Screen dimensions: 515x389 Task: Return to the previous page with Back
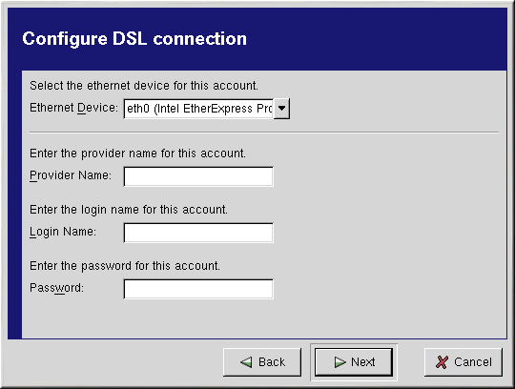click(262, 362)
